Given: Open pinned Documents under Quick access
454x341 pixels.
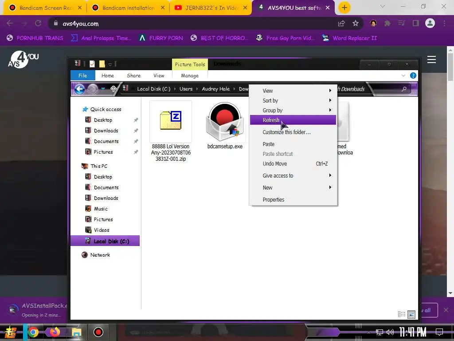Looking at the screenshot, I should [106, 141].
